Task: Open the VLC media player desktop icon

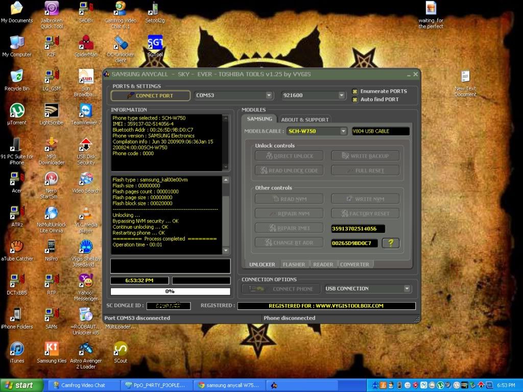Action: tap(86, 219)
